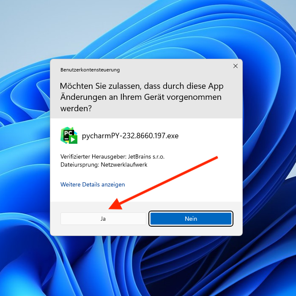
Task: Select the pycharmPY-232.8660.197.exe file name
Action: point(130,136)
